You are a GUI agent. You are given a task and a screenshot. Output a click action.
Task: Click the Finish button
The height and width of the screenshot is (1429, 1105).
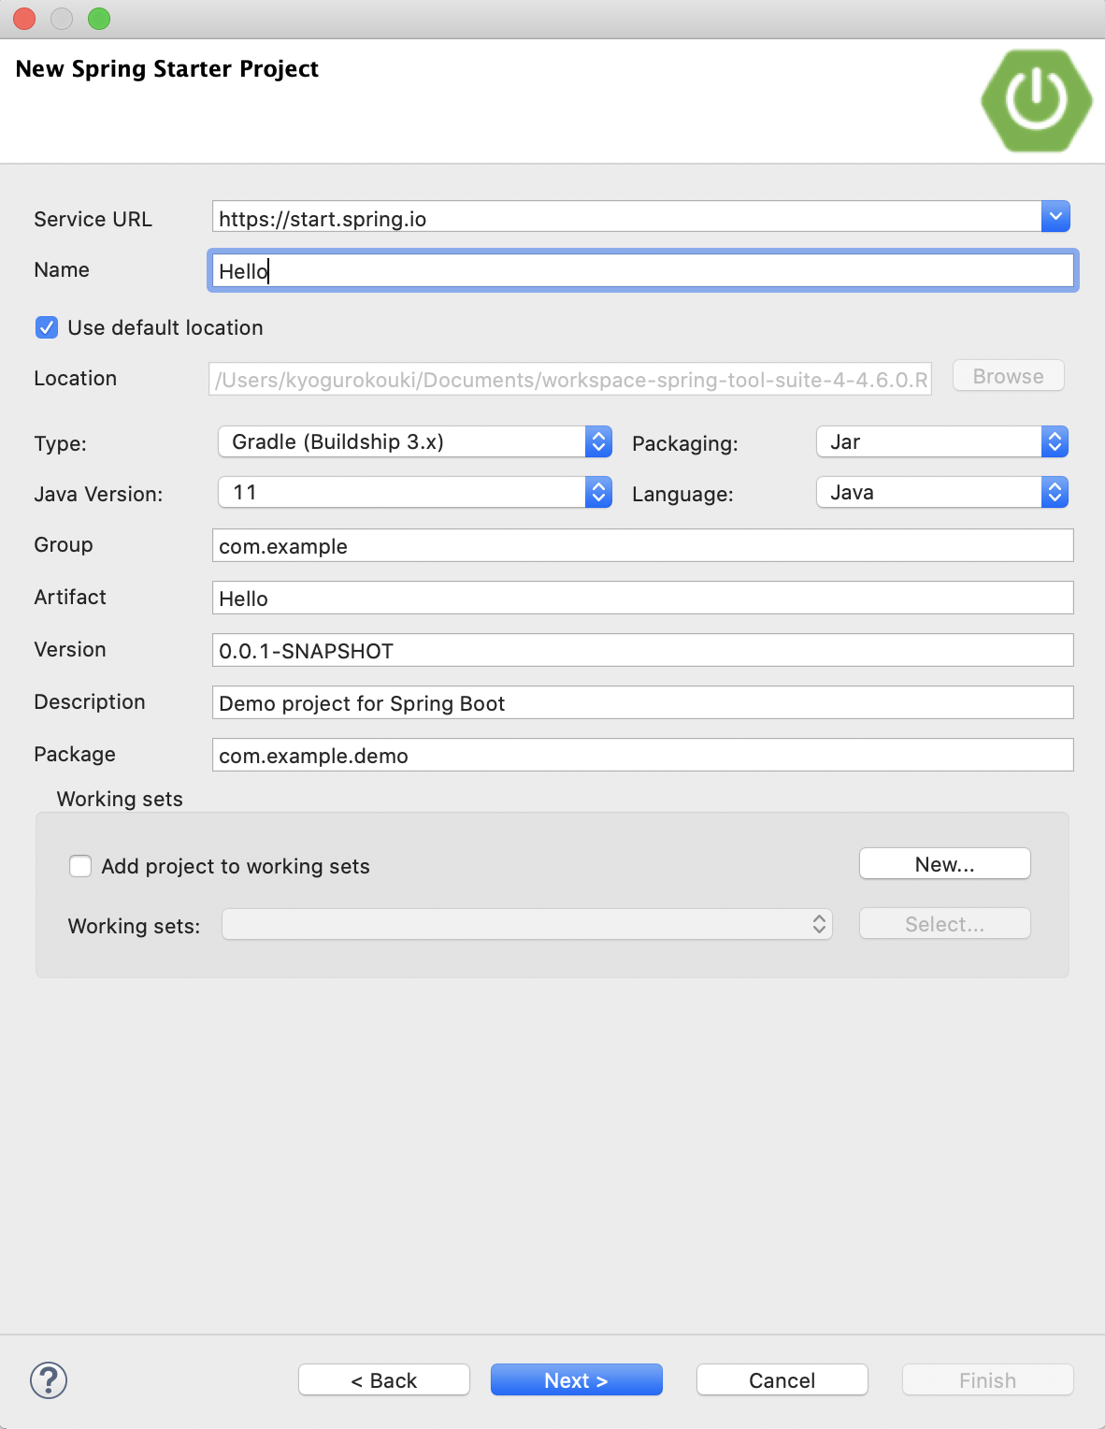(988, 1380)
